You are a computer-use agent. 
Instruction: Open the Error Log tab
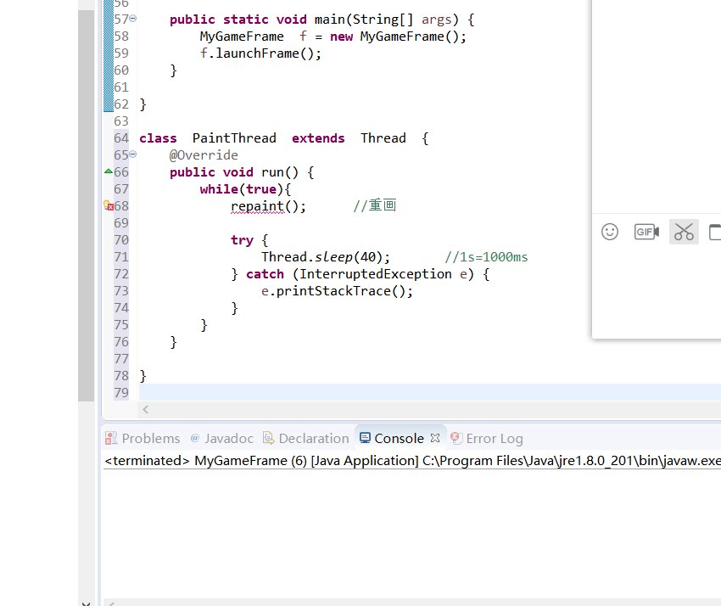(x=487, y=439)
